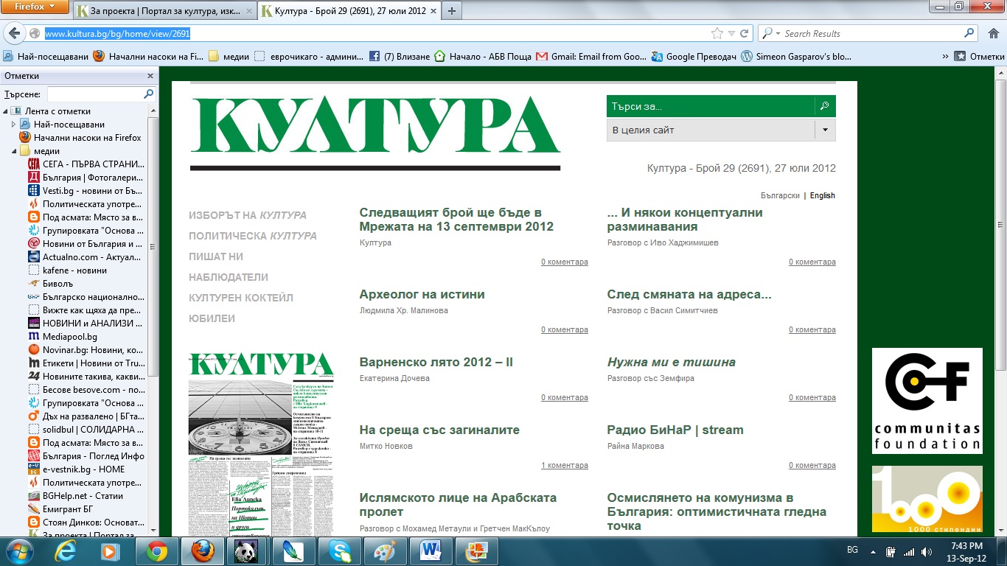The height and width of the screenshot is (566, 1007).
Task: Open Google Chrome from the taskbar
Action: point(156,551)
